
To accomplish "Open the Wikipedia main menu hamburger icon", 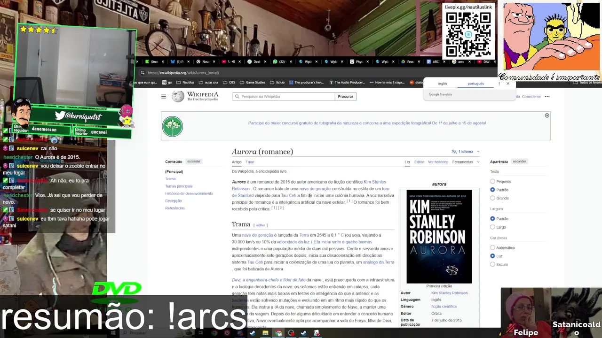I will (x=163, y=96).
